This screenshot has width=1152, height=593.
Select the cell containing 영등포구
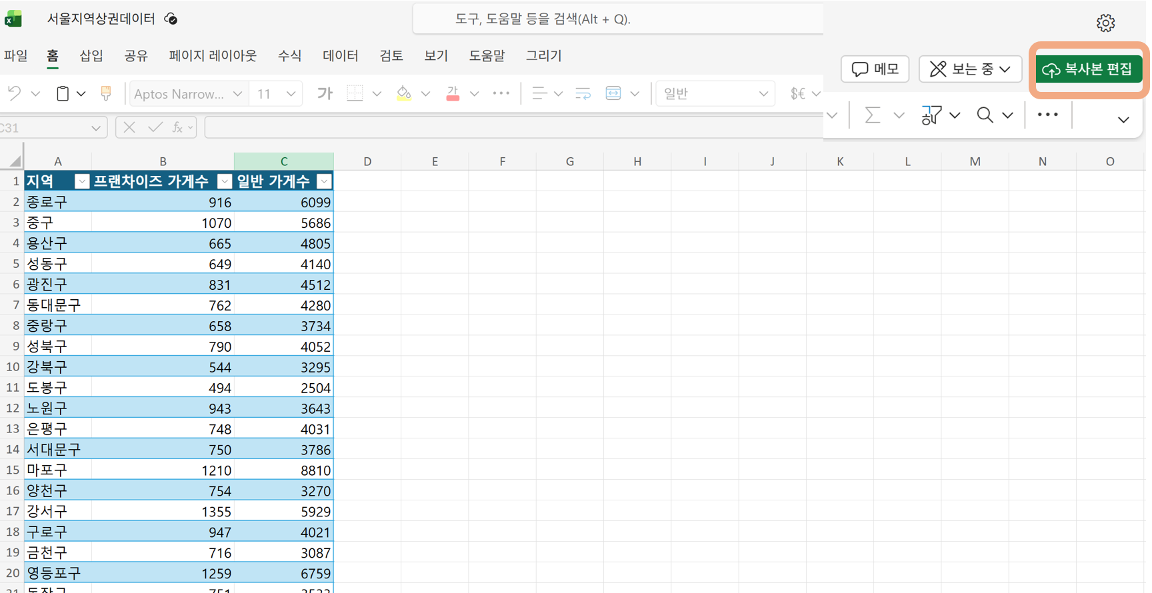[x=58, y=573]
